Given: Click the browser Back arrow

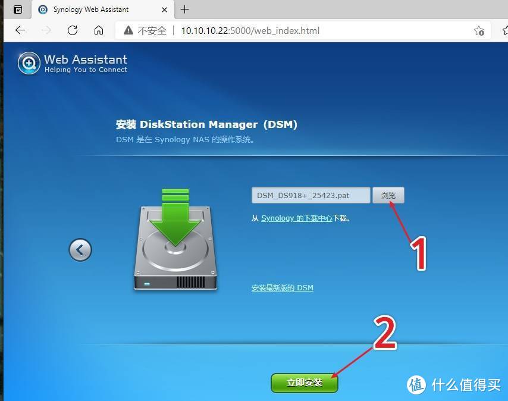Looking at the screenshot, I should point(20,30).
